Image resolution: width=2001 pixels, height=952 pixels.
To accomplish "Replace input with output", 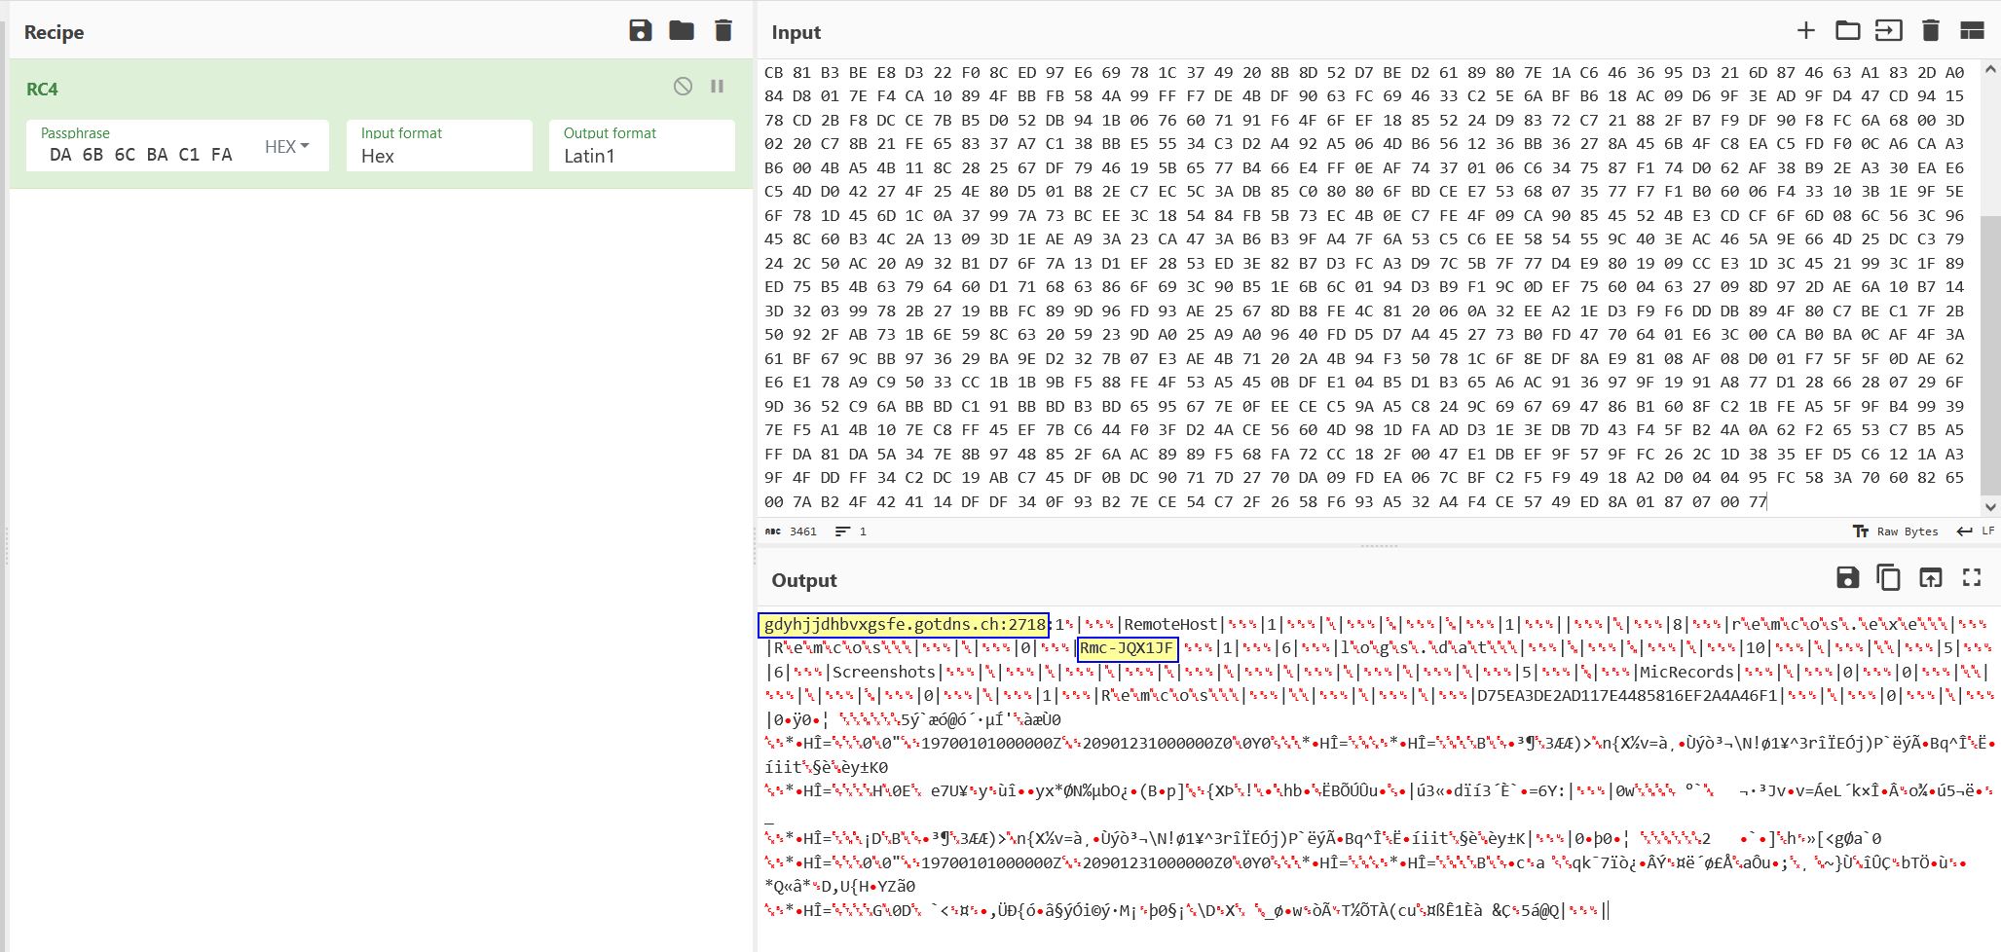I will pyautogui.click(x=1930, y=577).
